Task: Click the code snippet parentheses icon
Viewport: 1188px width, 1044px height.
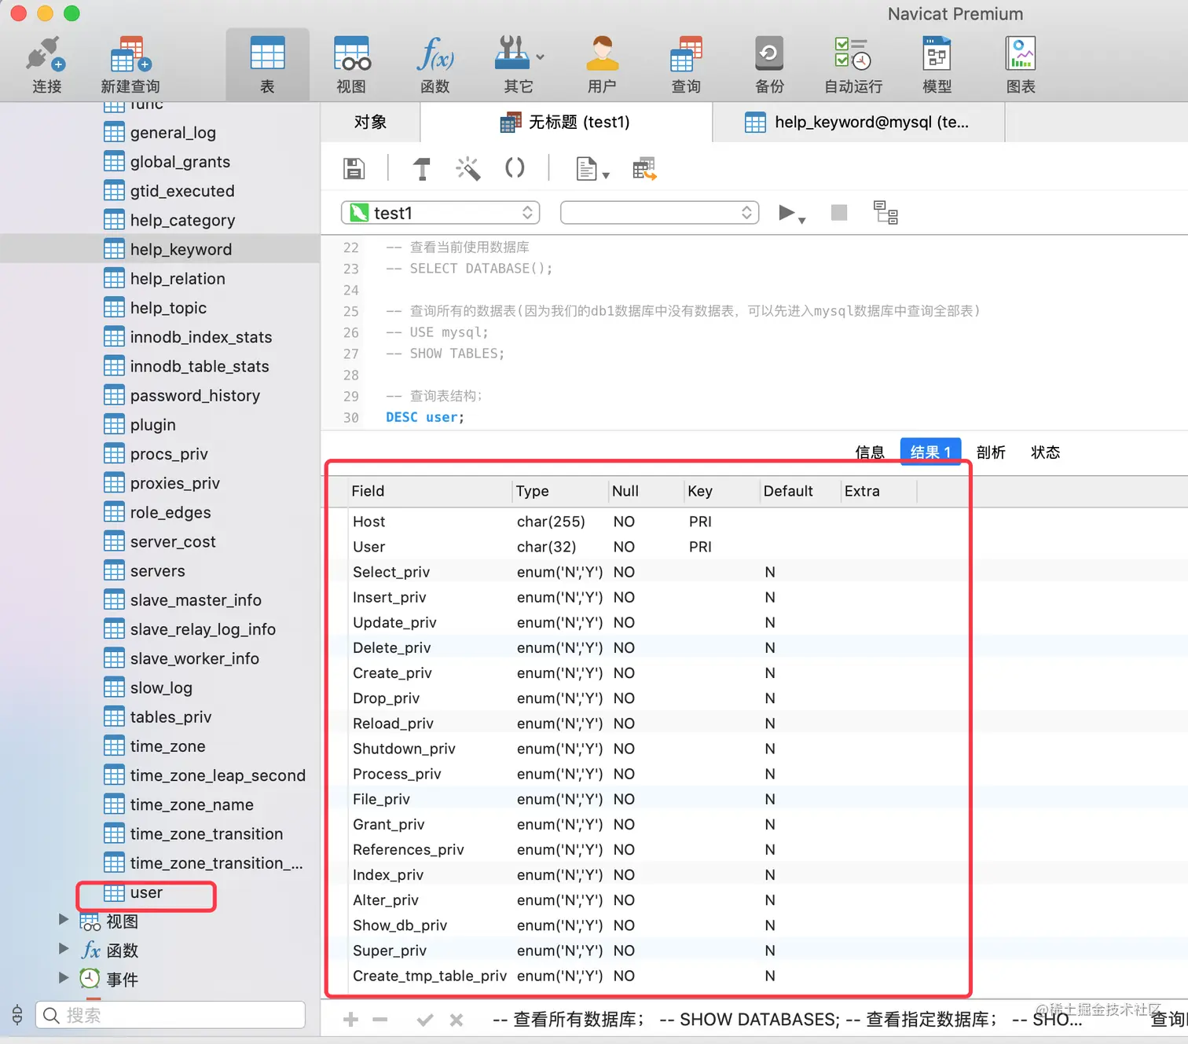Action: pyautogui.click(x=515, y=168)
